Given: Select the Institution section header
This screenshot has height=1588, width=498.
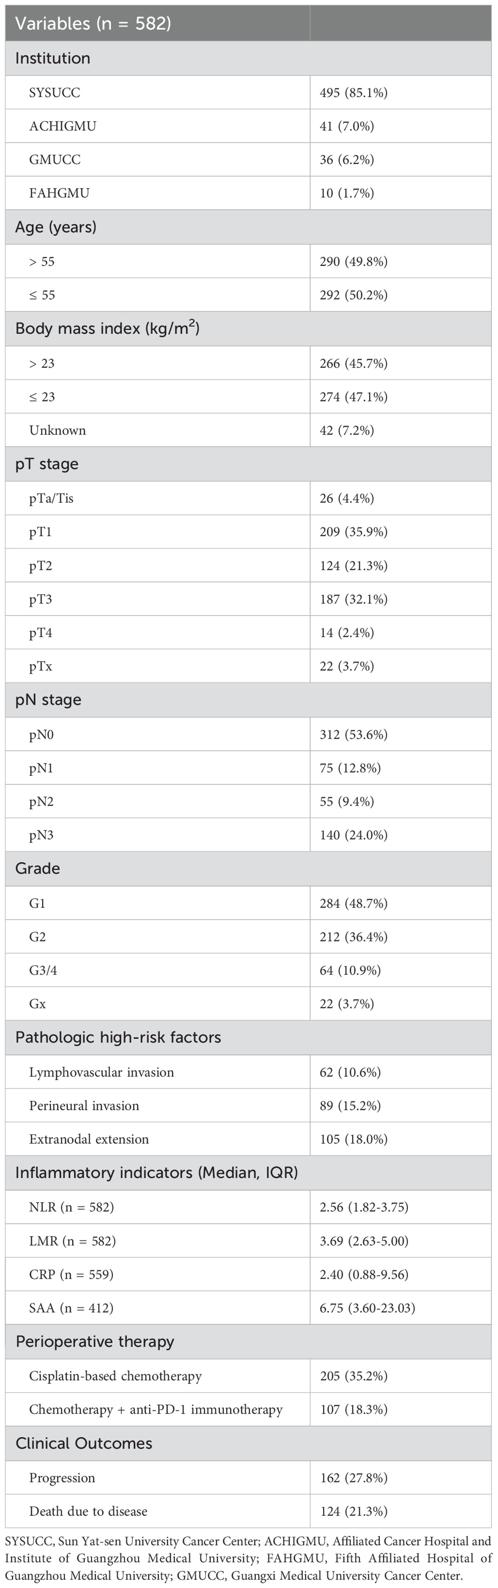Looking at the screenshot, I should coord(52,58).
